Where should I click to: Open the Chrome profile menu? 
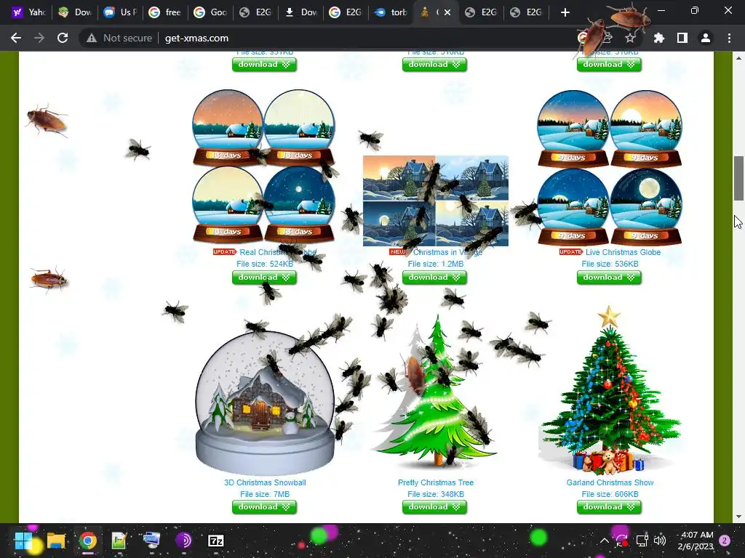point(706,38)
